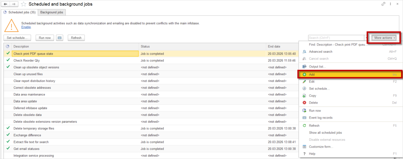Click the Enable link in warning banner
Image resolution: width=403 pixels, height=159 pixels.
coord(26,27)
